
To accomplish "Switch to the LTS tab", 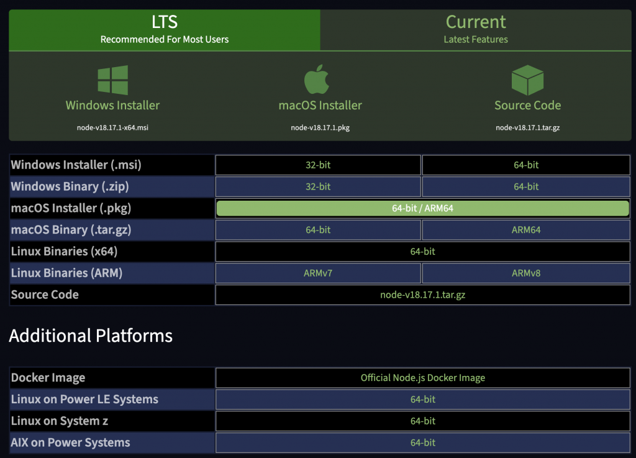I will pos(164,30).
